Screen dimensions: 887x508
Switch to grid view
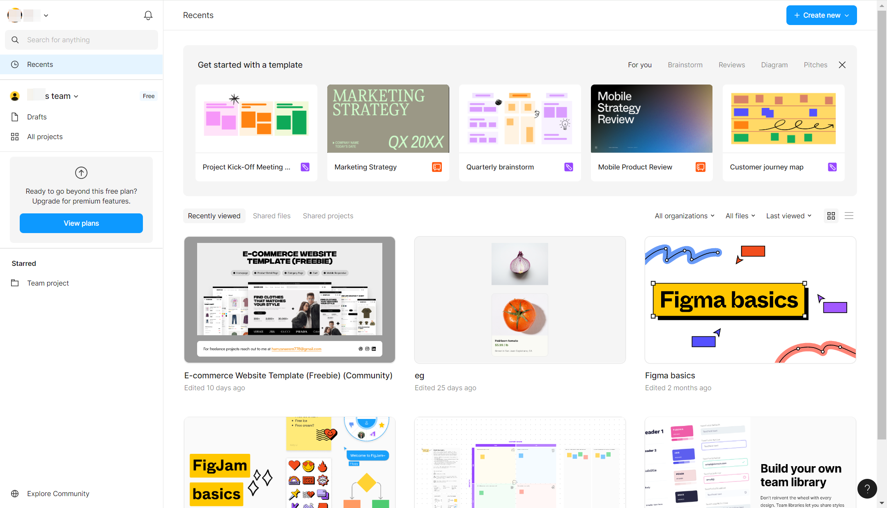831,216
